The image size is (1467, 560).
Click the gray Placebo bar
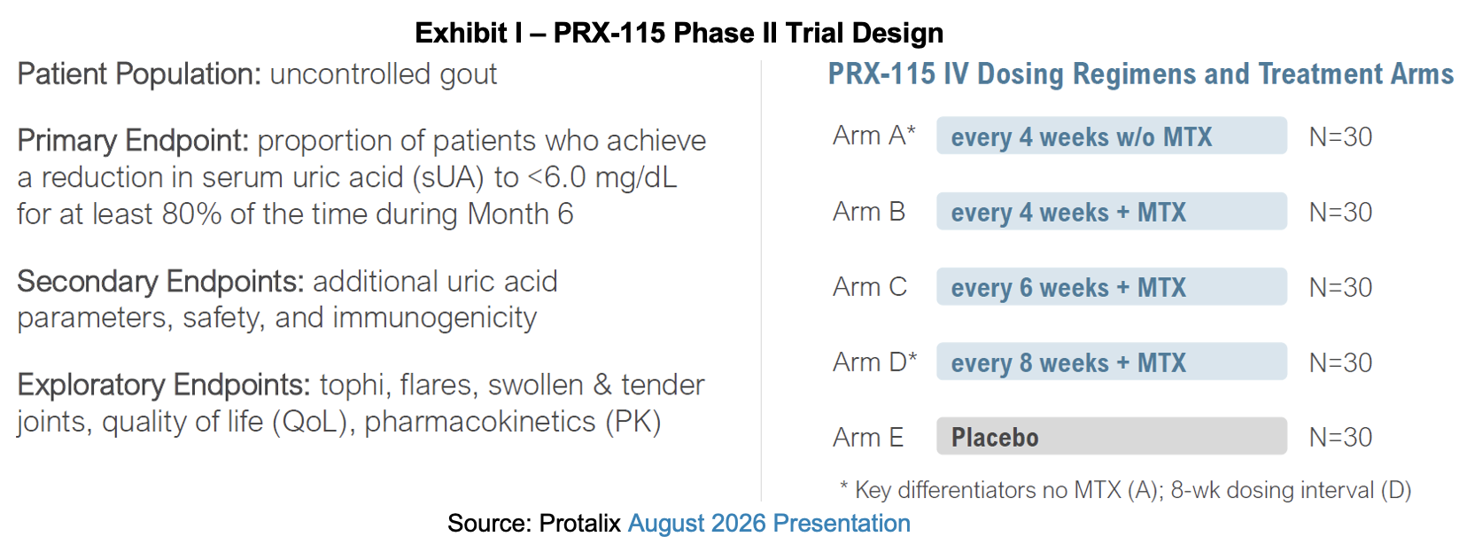click(x=1112, y=436)
